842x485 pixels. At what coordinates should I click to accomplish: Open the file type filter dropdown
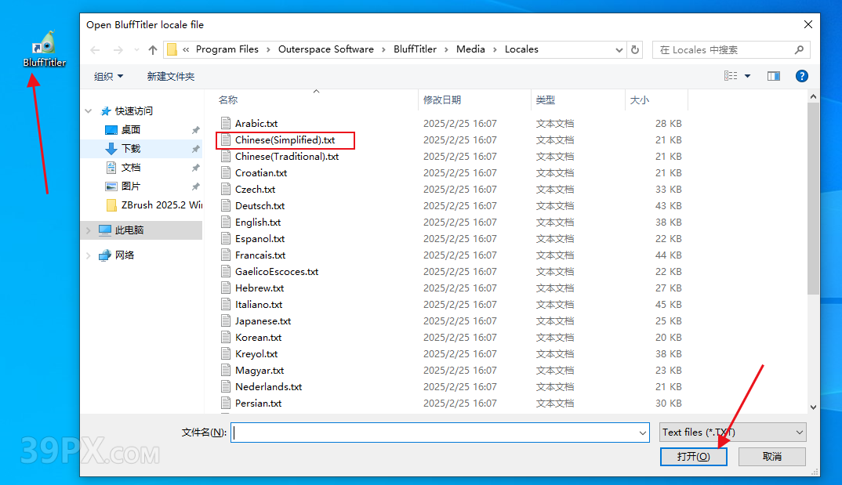(732, 432)
